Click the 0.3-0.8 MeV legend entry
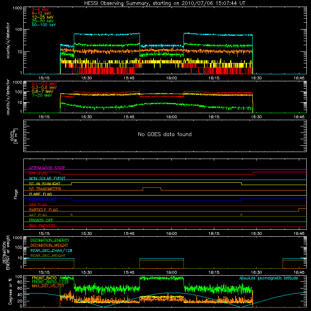Image resolution: width=311 pixels, height=311 pixels. pyautogui.click(x=44, y=87)
